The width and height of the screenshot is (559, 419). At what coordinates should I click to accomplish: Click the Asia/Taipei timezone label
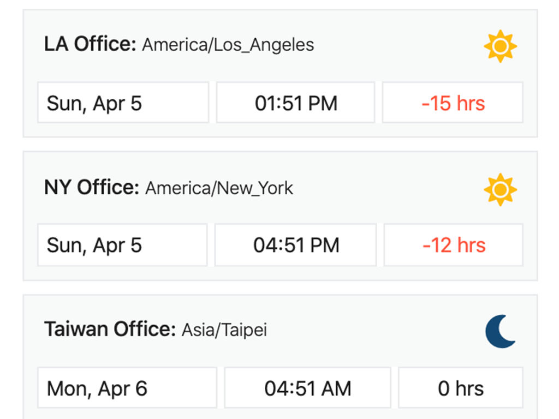(x=224, y=330)
